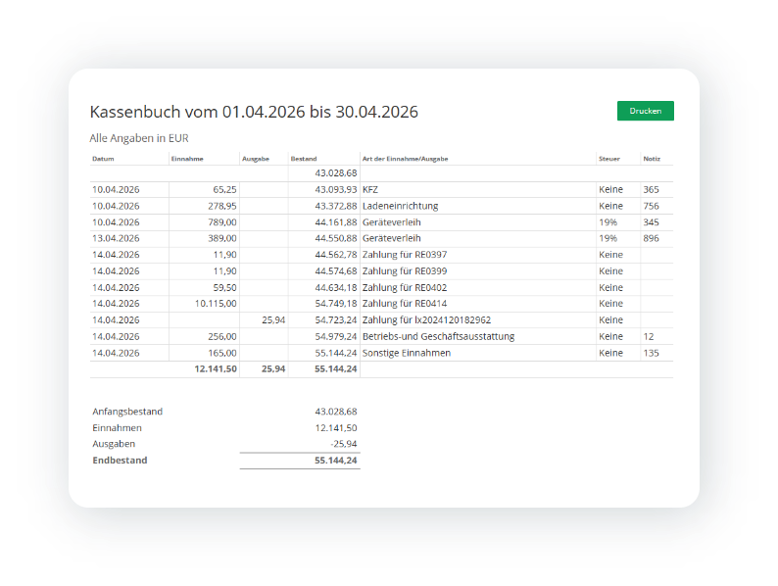
Task: Click the Datum column header
Action: tap(103, 158)
